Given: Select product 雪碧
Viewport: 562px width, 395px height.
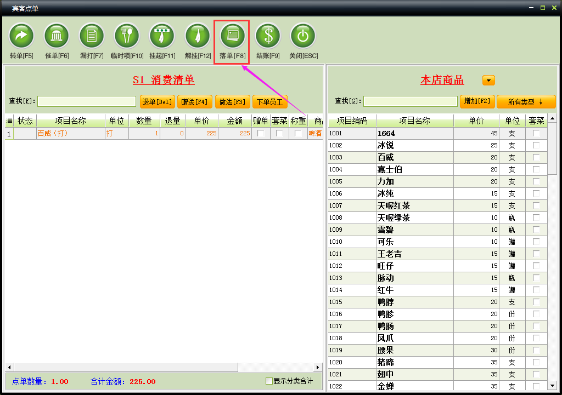Looking at the screenshot, I should [x=386, y=230].
